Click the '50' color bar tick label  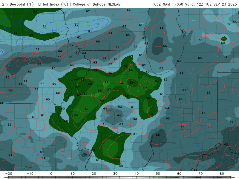[158, 174]
